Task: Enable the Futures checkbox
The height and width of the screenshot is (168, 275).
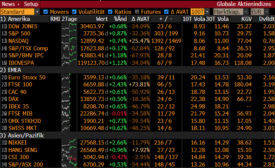Action: (x=137, y=12)
